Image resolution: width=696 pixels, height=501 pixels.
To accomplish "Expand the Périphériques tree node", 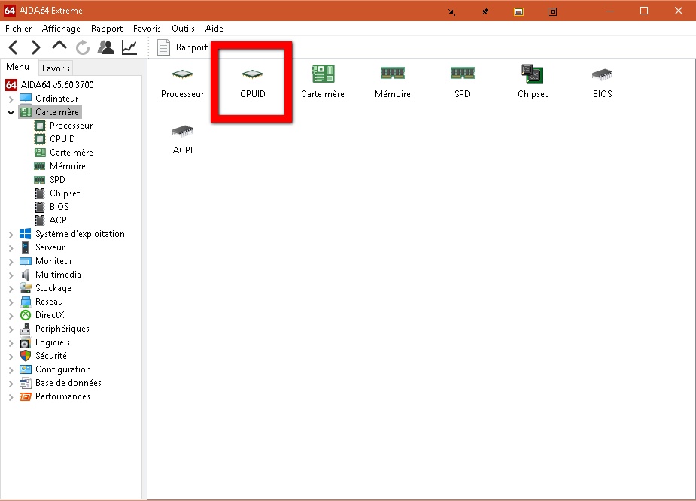I will click(x=11, y=329).
